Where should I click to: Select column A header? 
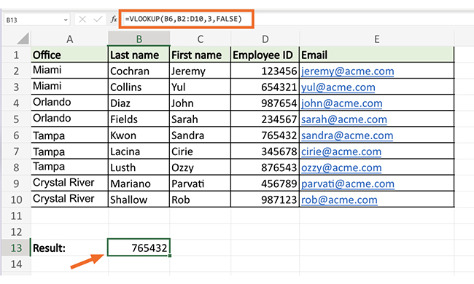coord(69,39)
